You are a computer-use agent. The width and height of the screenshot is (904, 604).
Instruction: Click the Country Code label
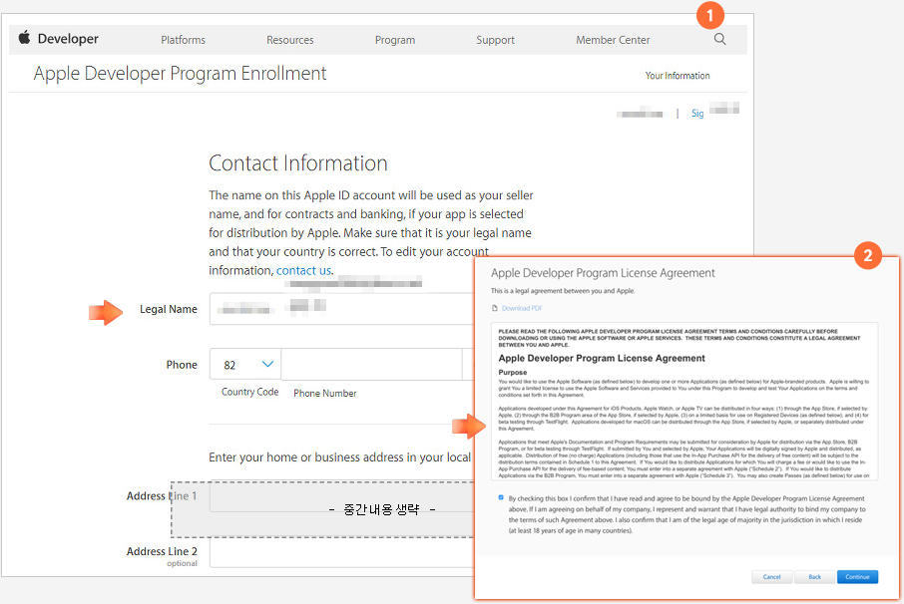[x=249, y=392]
